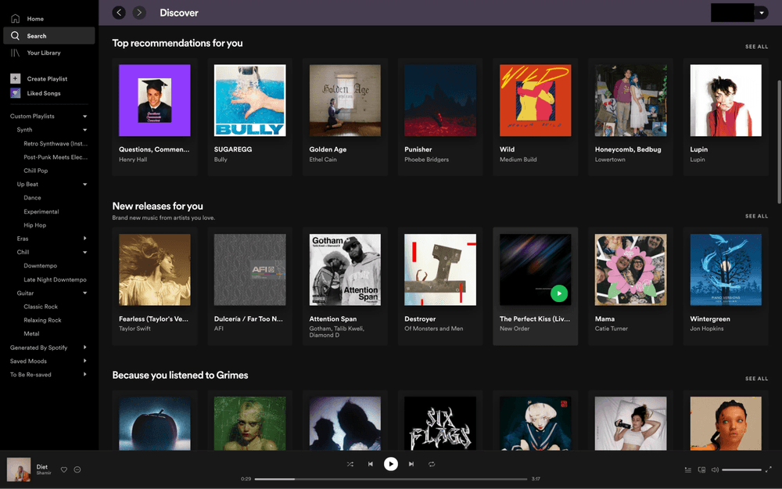Open Liked Songs heart icon
The height and width of the screenshot is (489, 782).
15,93
